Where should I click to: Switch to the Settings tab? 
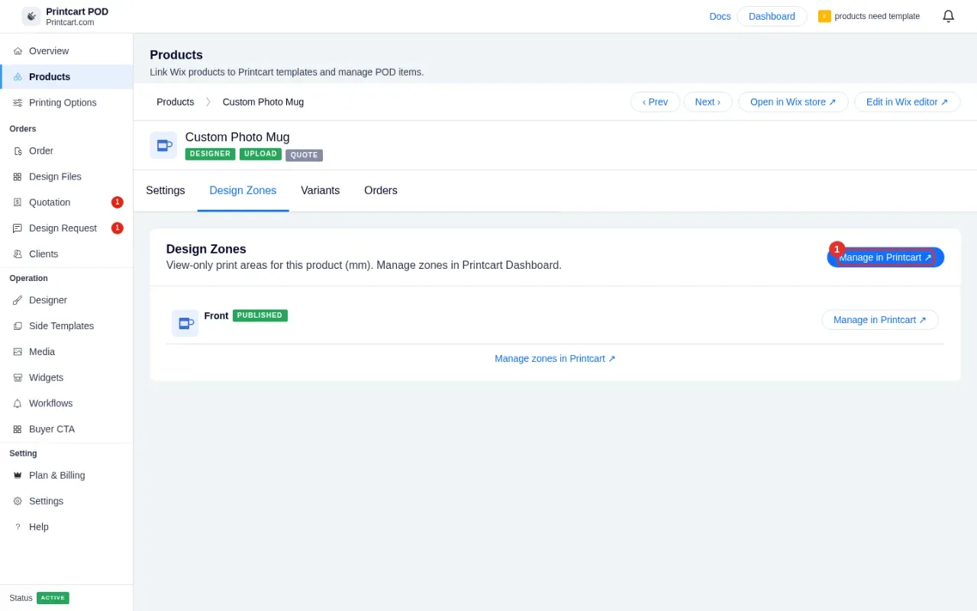point(166,191)
